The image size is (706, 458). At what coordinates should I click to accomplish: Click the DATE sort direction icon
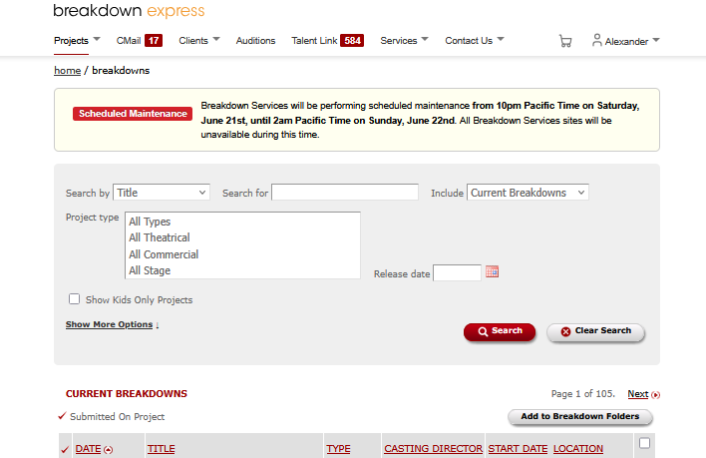108,449
